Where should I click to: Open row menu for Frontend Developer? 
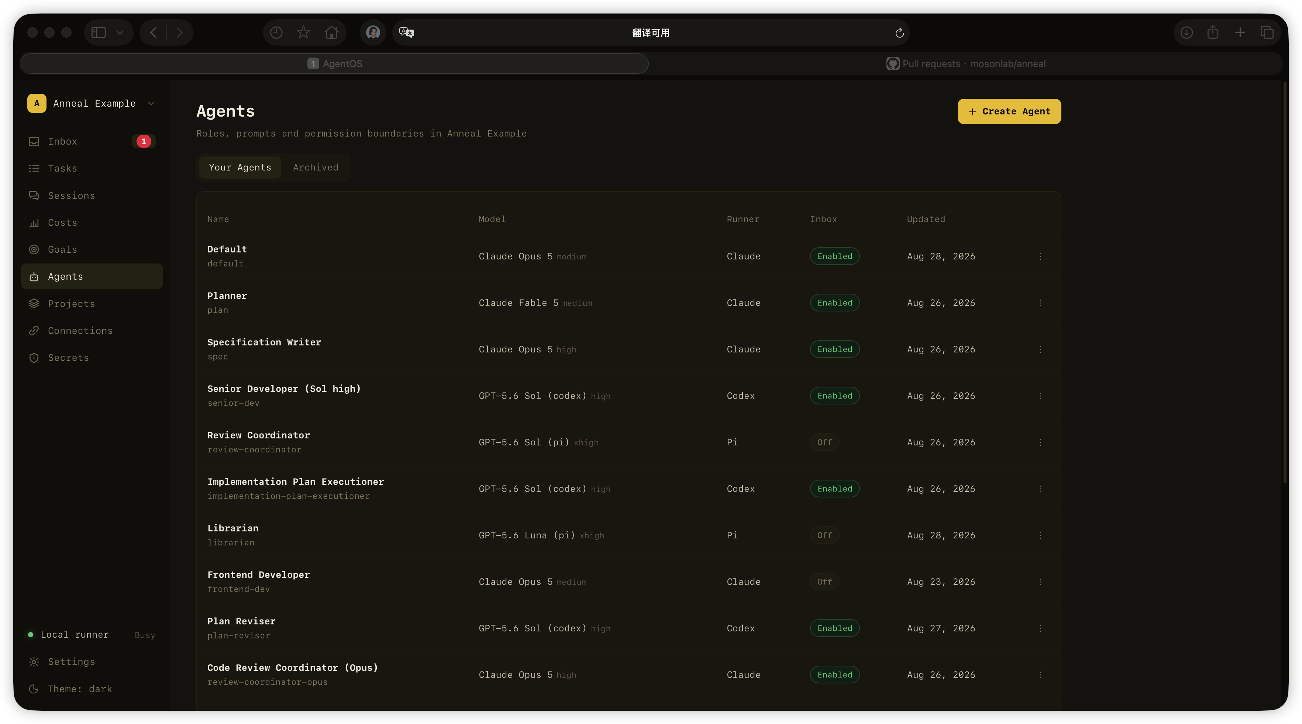pos(1040,582)
